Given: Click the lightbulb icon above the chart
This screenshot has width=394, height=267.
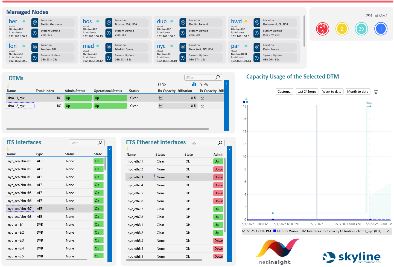Looking at the screenshot, I should (x=376, y=92).
